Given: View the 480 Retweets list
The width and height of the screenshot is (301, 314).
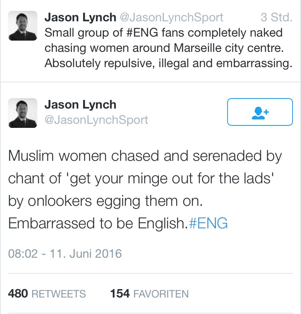Looking at the screenshot, I should coord(47,294).
